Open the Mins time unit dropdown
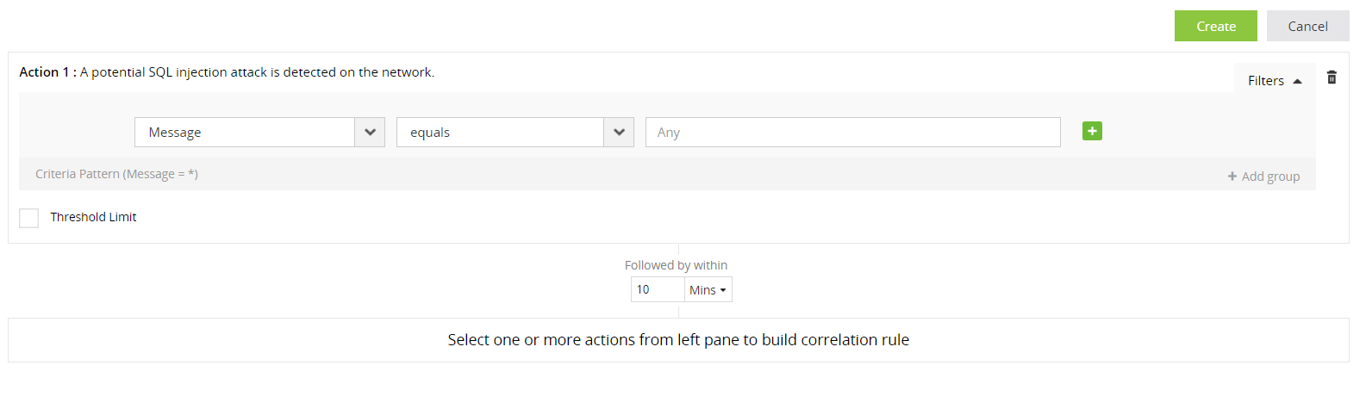Viewport: 1366px width, 415px height. (x=708, y=290)
